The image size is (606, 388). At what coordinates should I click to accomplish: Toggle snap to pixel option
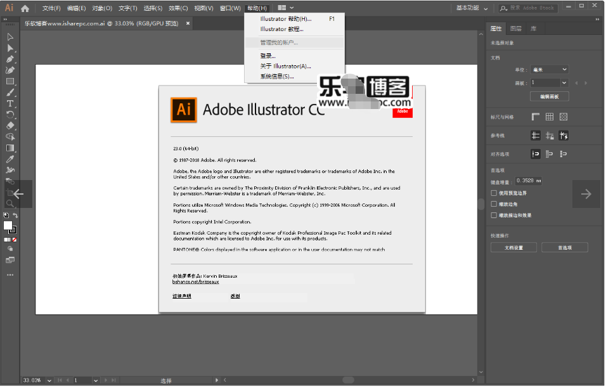coord(550,154)
